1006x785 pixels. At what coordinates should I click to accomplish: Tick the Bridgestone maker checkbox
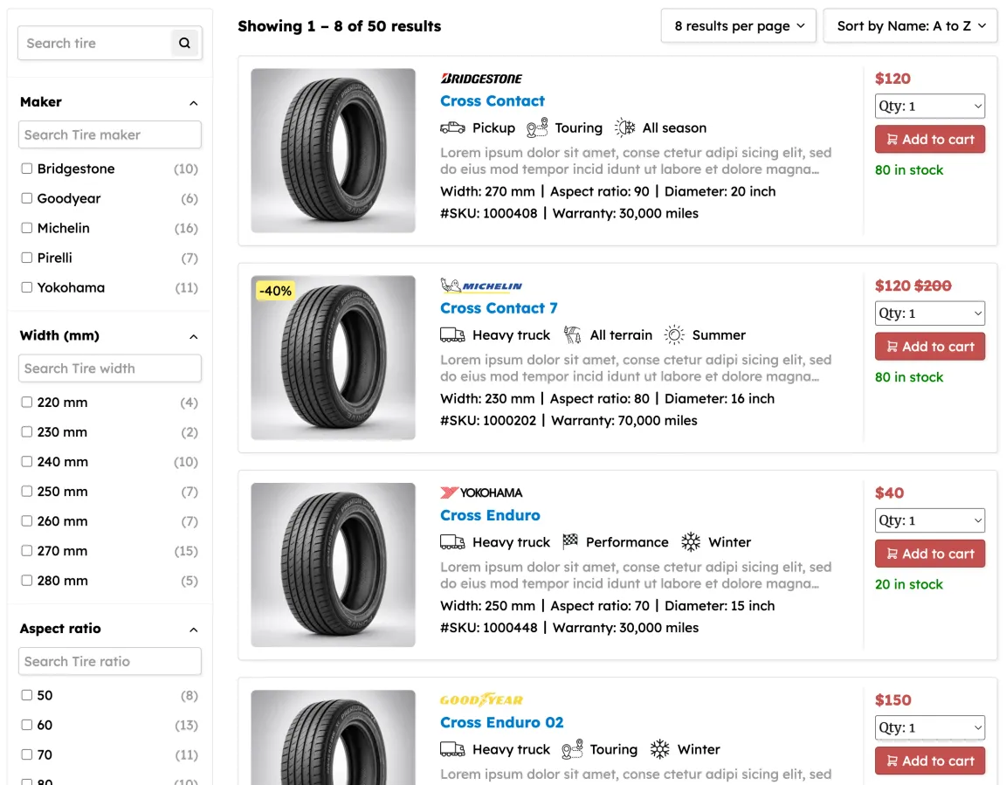point(27,169)
